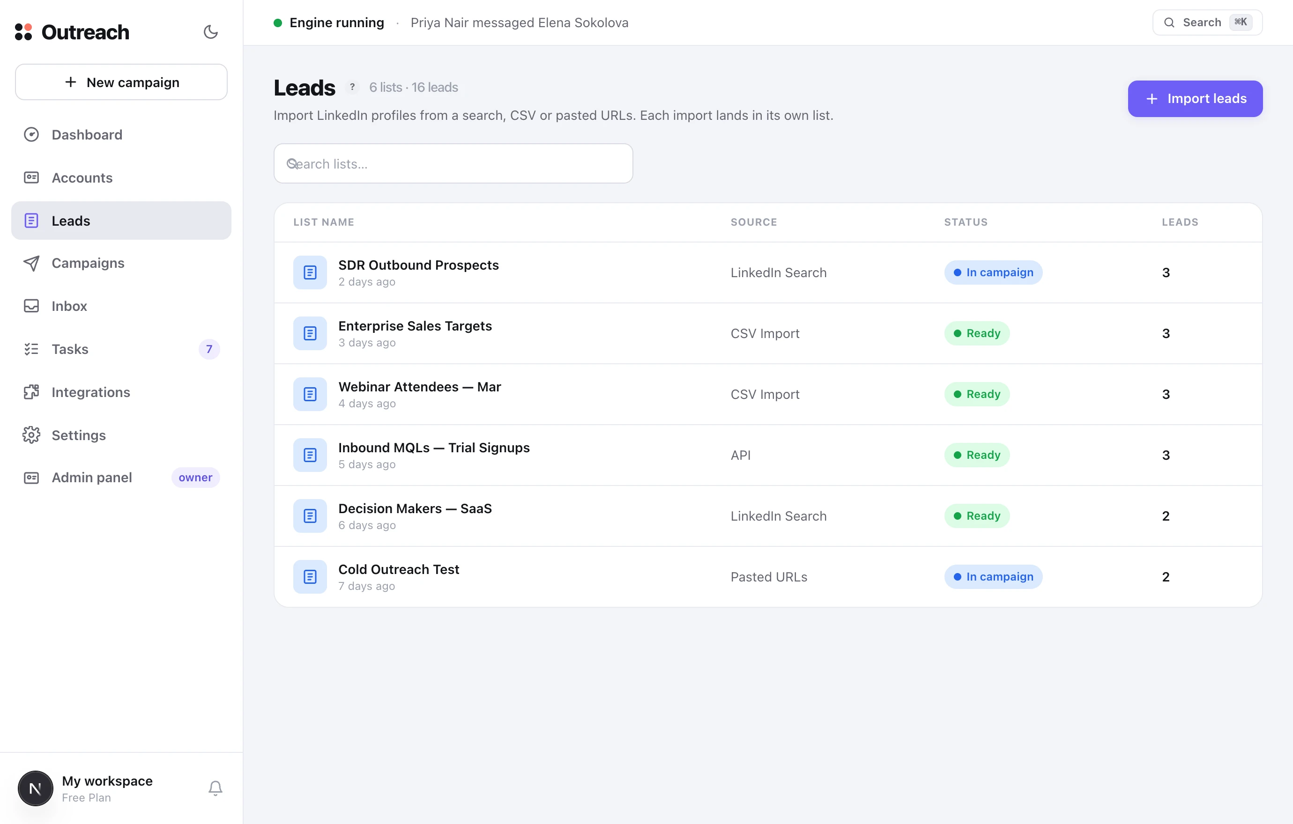Click the Admin panel card icon

31,478
